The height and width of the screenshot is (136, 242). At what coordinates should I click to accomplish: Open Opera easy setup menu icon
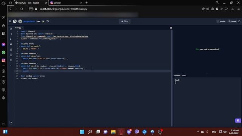(x=239, y=9)
